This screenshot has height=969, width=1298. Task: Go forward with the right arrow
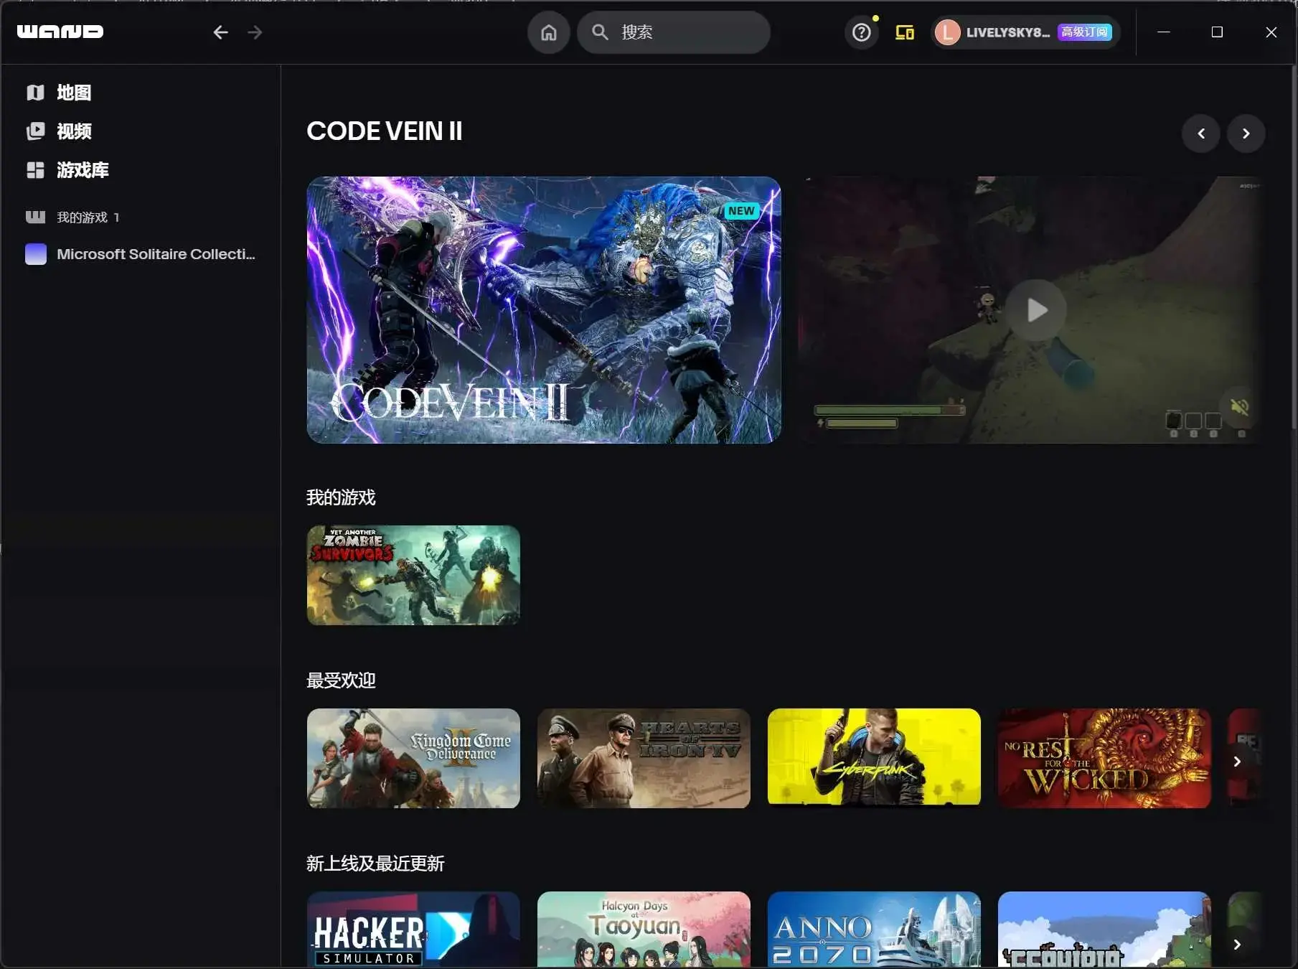[255, 32]
